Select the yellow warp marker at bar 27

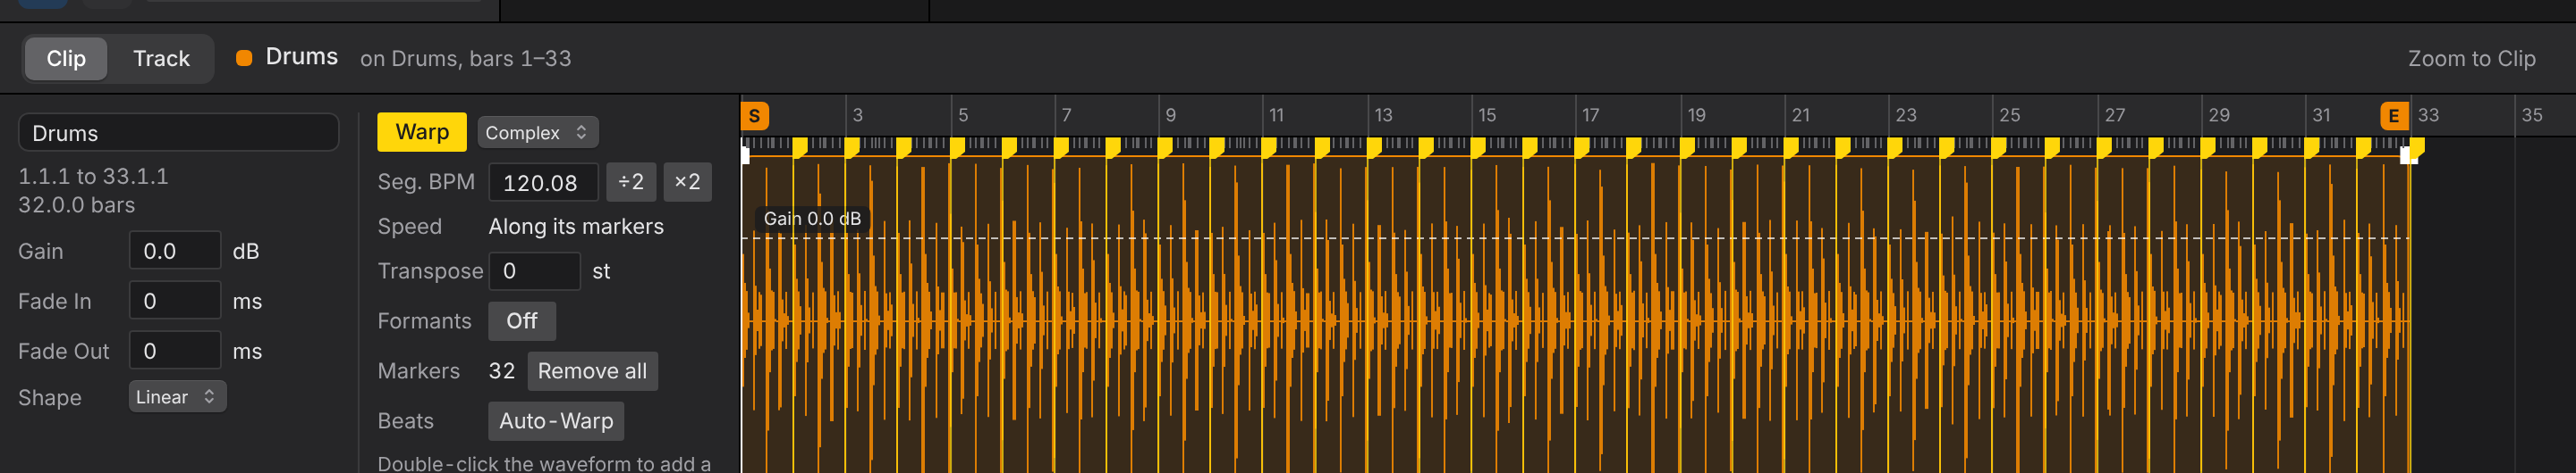2105,146
